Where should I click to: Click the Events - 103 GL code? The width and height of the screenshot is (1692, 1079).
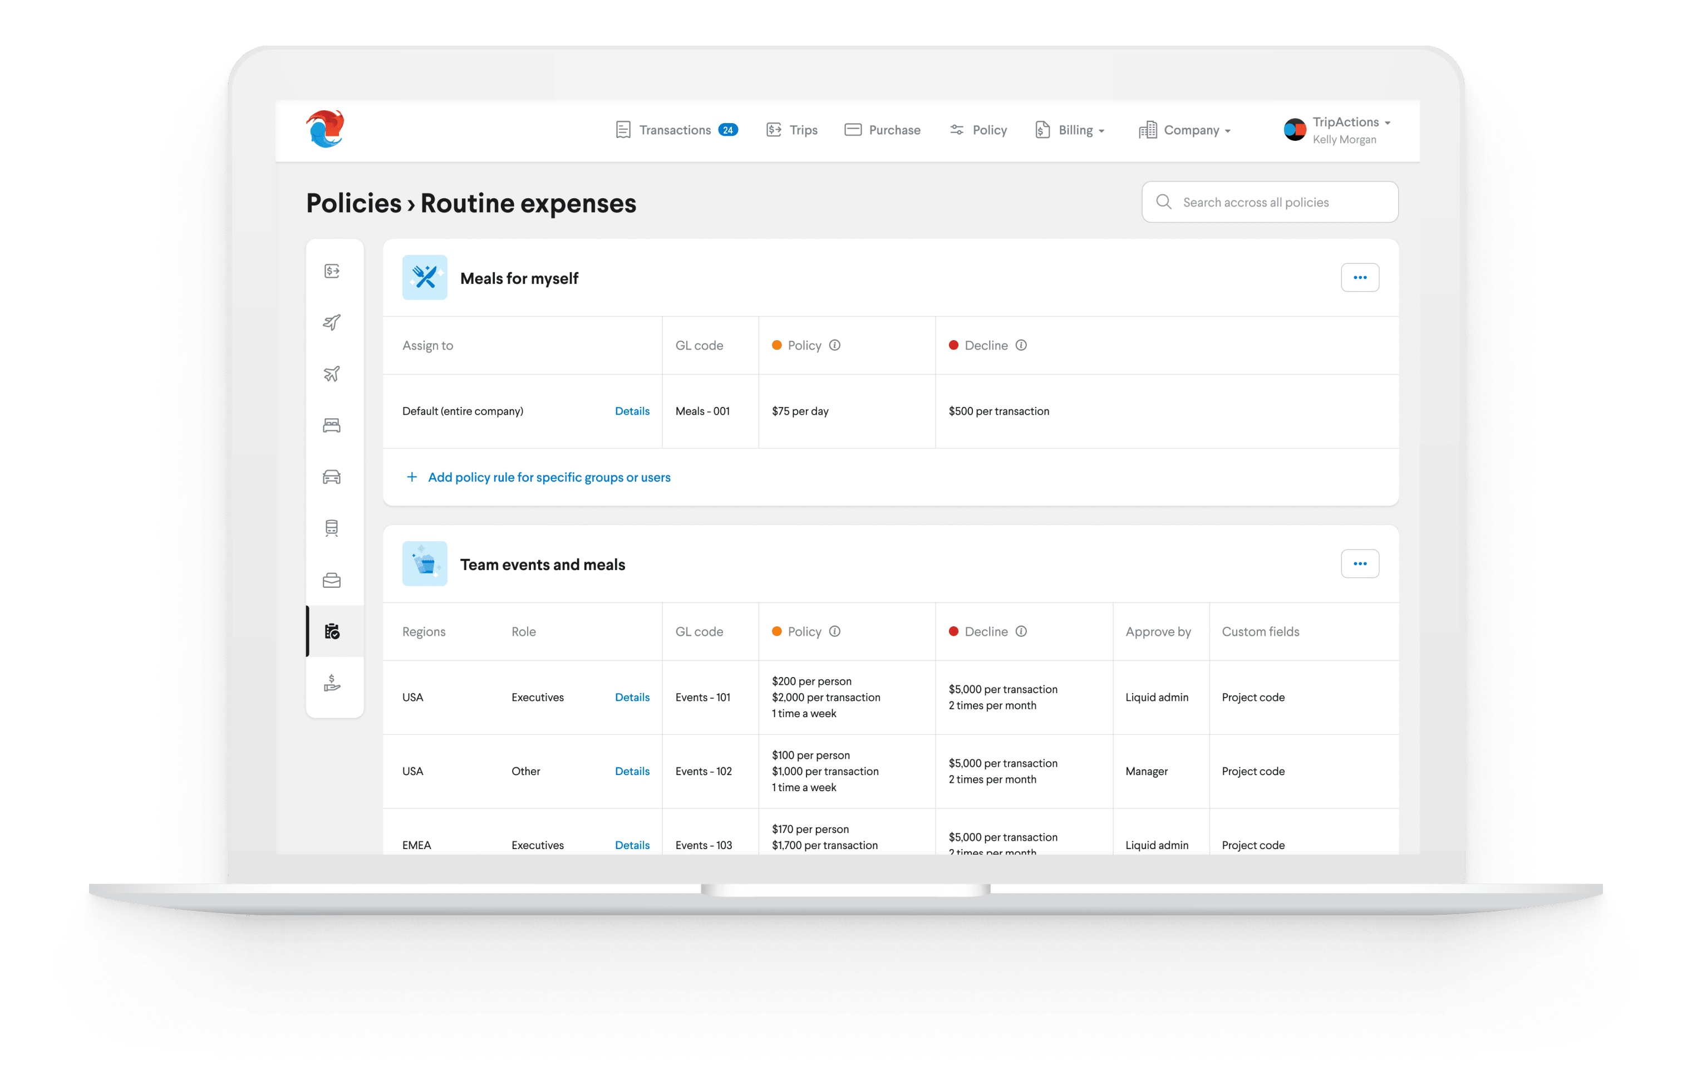pos(704,845)
